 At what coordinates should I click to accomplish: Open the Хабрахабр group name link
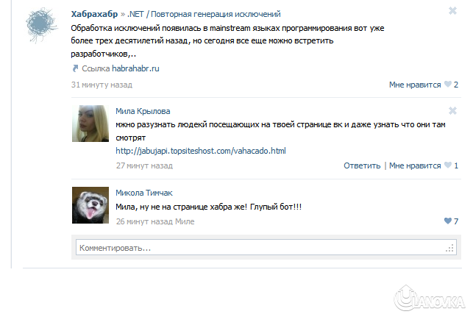(94, 14)
